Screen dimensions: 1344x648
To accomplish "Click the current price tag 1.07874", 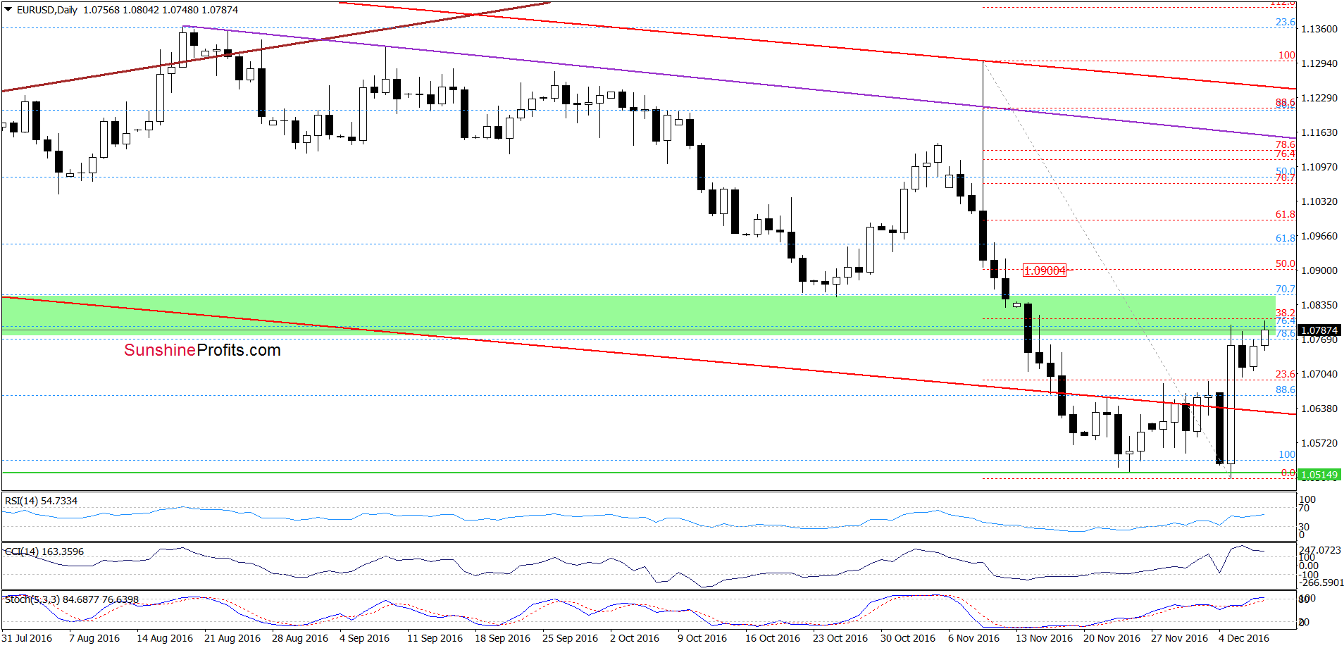I will click(x=1319, y=330).
